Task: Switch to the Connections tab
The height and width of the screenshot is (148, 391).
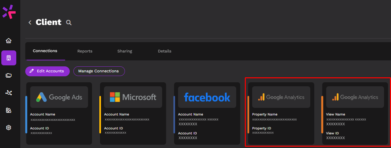Action: 45,51
